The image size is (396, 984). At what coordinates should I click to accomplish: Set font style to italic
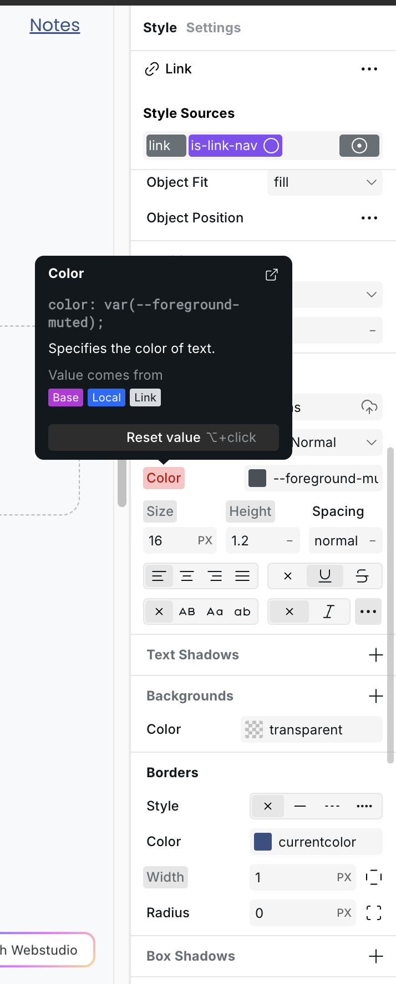pos(329,612)
